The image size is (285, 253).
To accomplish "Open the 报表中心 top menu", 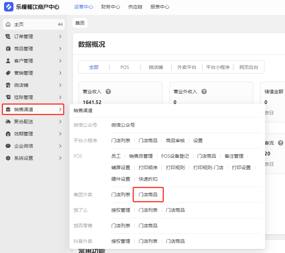I will tap(160, 7).
